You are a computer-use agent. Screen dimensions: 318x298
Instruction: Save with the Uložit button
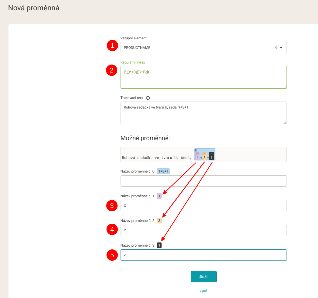[204, 277]
